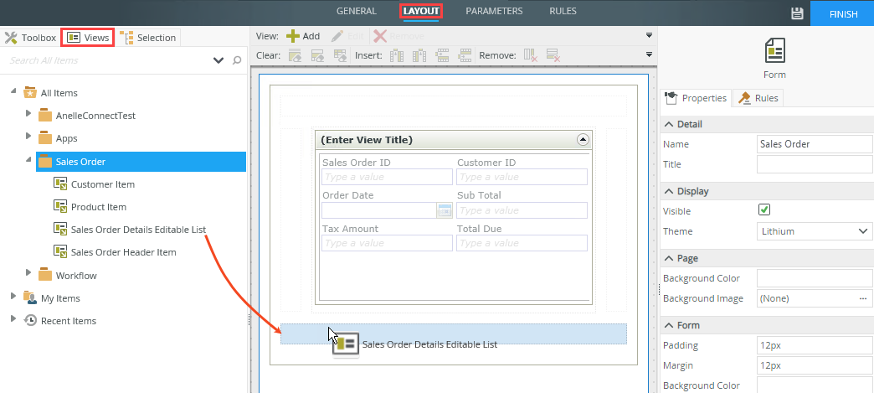Viewport: 874px width, 393px height.
Task: Click the Workflow folder icon
Action: (45, 275)
